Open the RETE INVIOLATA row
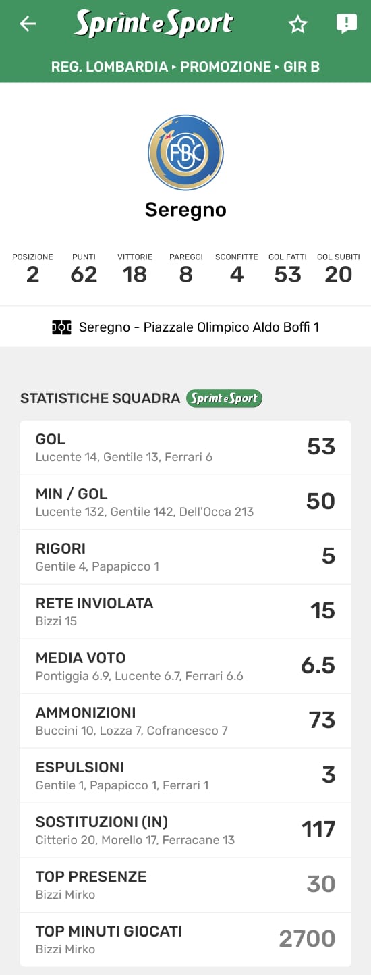Image resolution: width=371 pixels, height=975 pixels. click(x=185, y=612)
